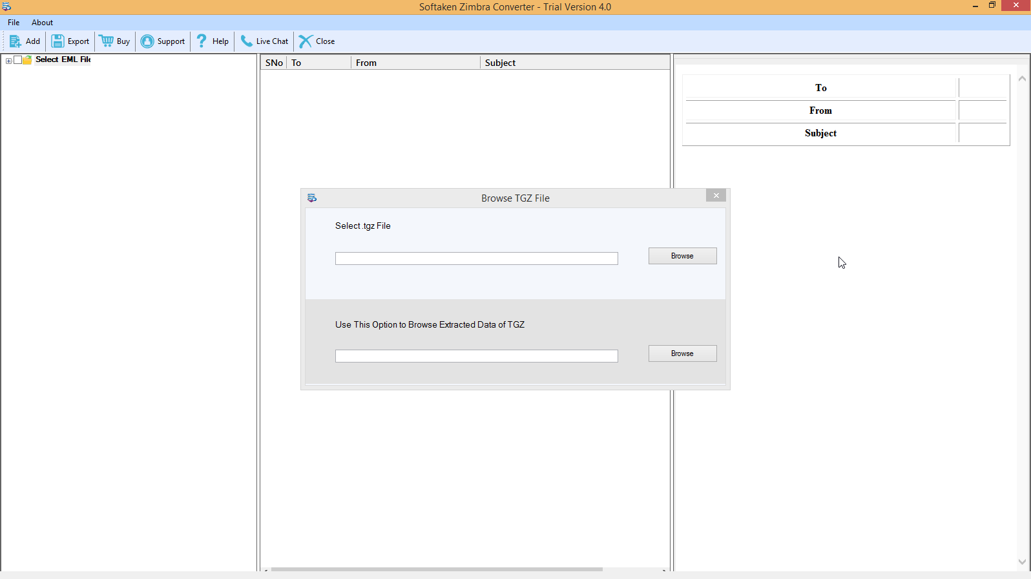The width and height of the screenshot is (1031, 579).
Task: Click the From label in preview pane
Action: 820,111
